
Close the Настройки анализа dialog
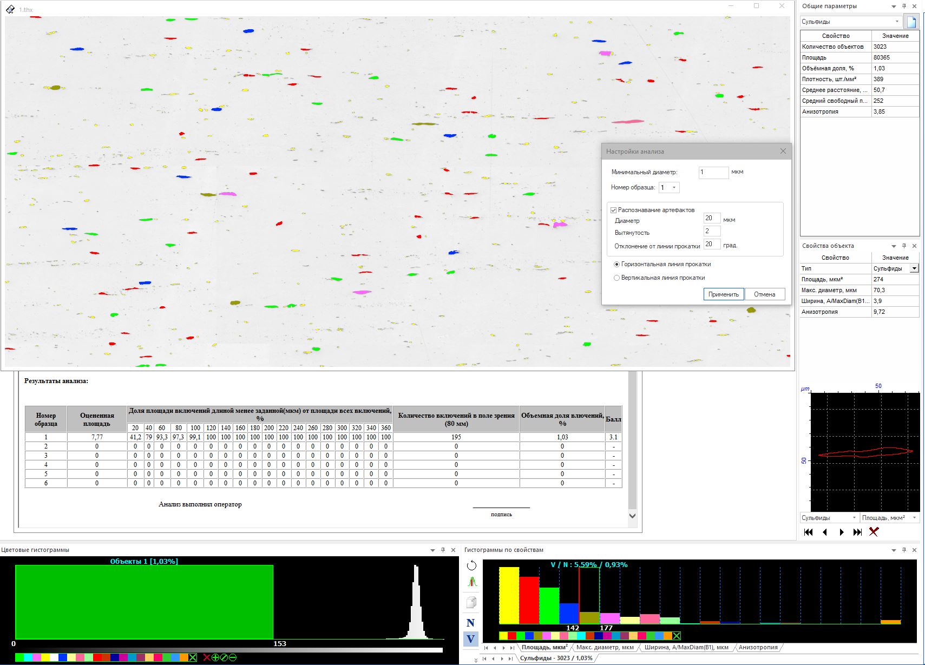pyautogui.click(x=783, y=151)
